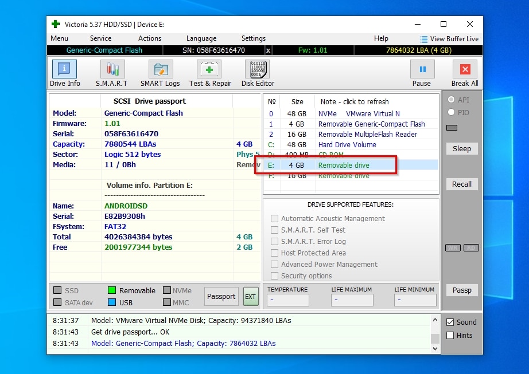
Task: Toggle the Sound checkbox
Action: [450, 322]
